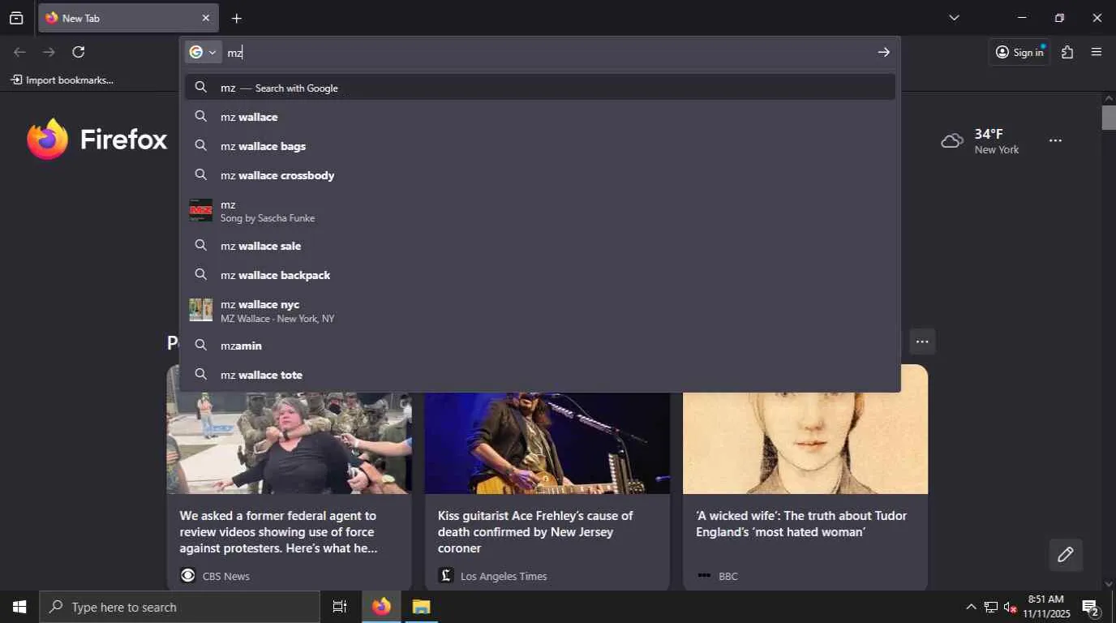Open the weather widget options menu
Image resolution: width=1116 pixels, height=623 pixels.
pyautogui.click(x=1055, y=140)
